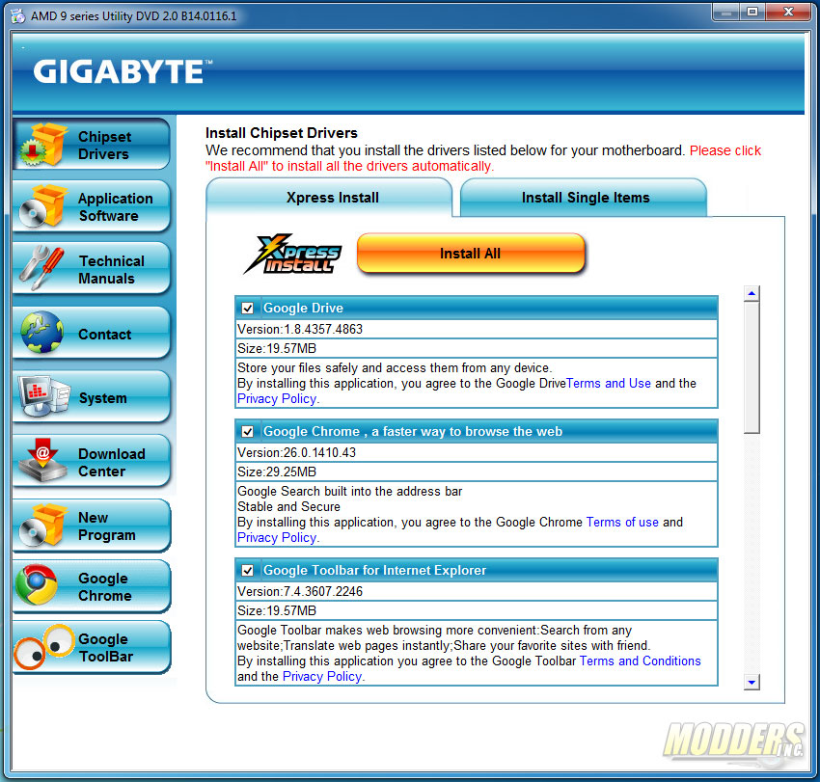Click the Contact globe icon
The height and width of the screenshot is (782, 820).
point(41,333)
